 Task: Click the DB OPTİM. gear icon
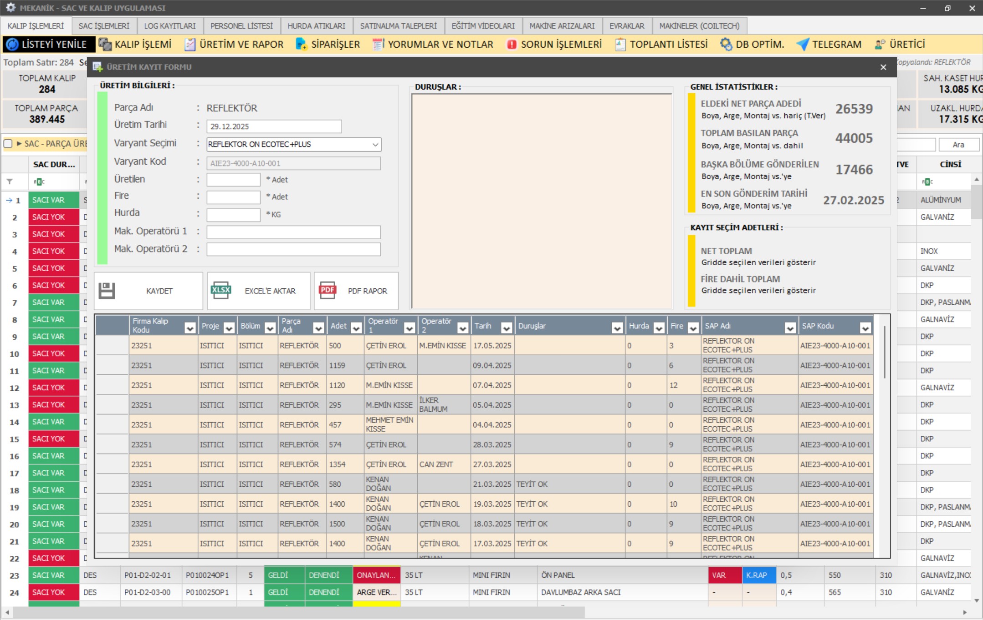[726, 44]
